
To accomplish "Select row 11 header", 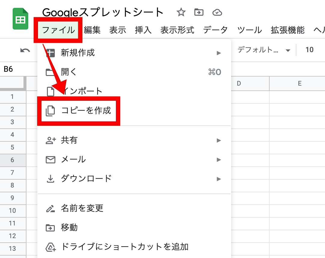I will 13,223.
